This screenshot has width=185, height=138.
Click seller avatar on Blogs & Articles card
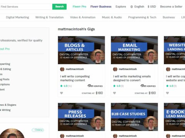point(62,69)
